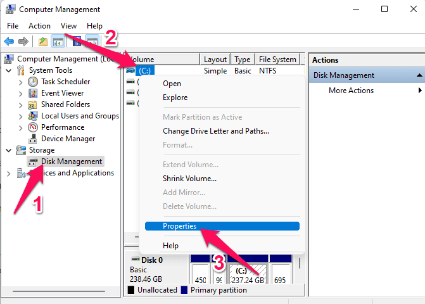Open the Action menu in menu bar
425x304 pixels.
[x=39, y=26]
